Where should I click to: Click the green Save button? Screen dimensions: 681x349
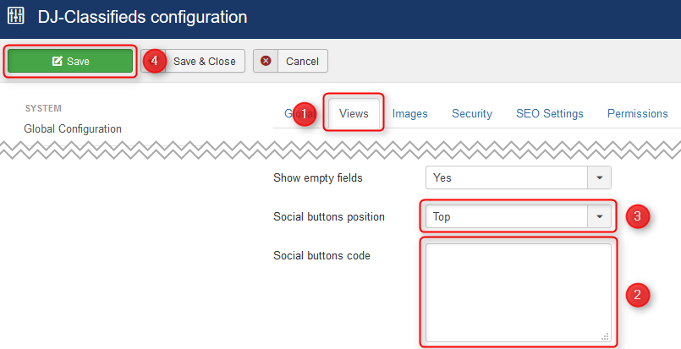pyautogui.click(x=70, y=61)
